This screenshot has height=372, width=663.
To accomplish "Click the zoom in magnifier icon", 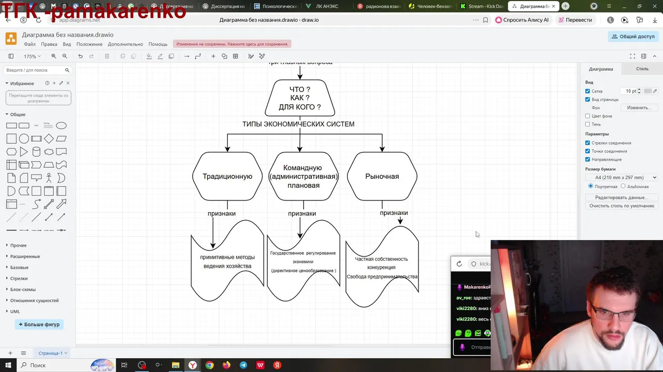I will 53,56.
